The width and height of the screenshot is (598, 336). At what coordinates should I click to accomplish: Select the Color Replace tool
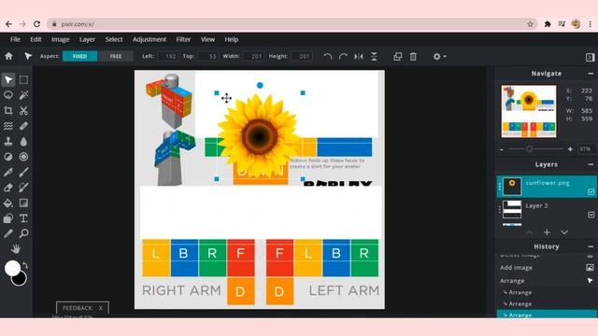(x=23, y=188)
